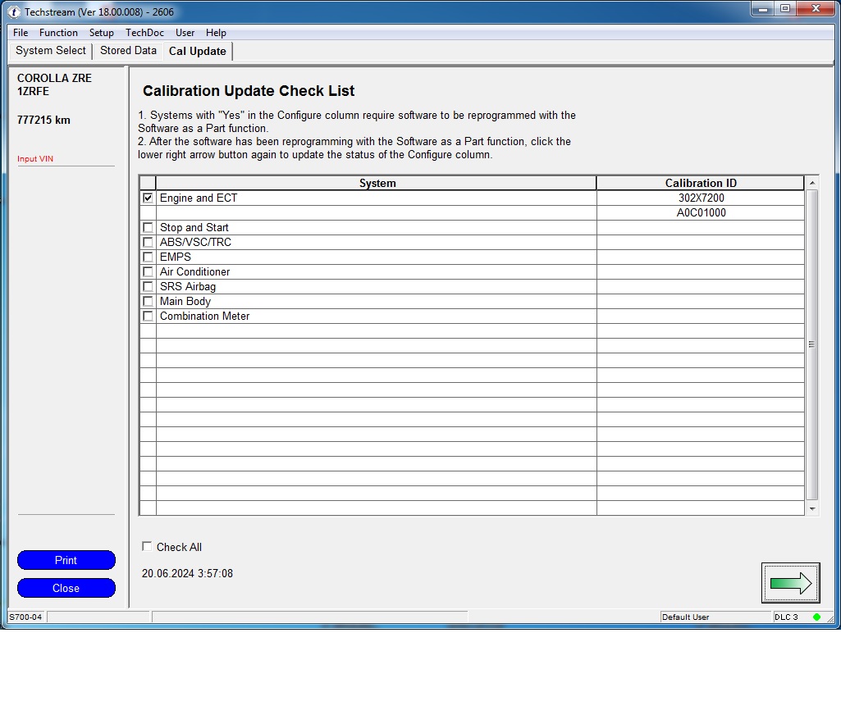
Task: Open the TechDoc menu
Action: pos(144,33)
